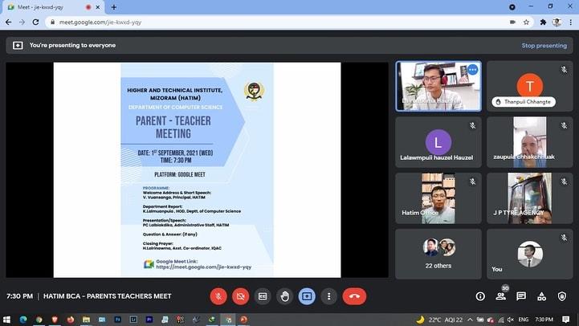Click muted volume icon in tray
579x326 pixels.
point(511,320)
